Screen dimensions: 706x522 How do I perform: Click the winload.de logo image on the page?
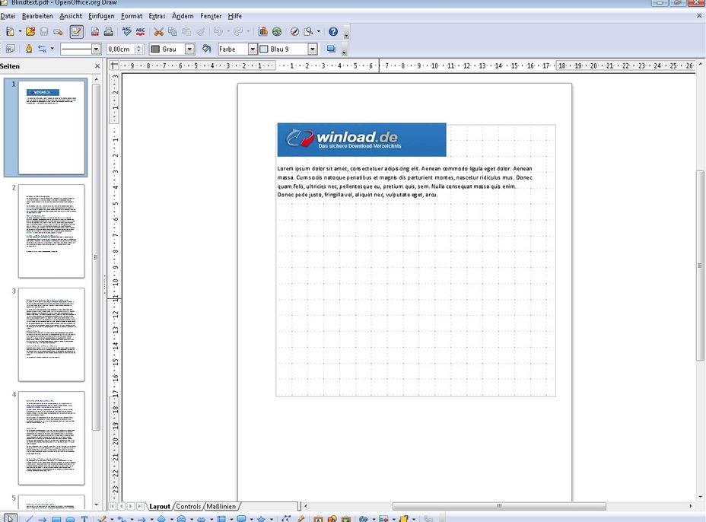click(x=361, y=139)
